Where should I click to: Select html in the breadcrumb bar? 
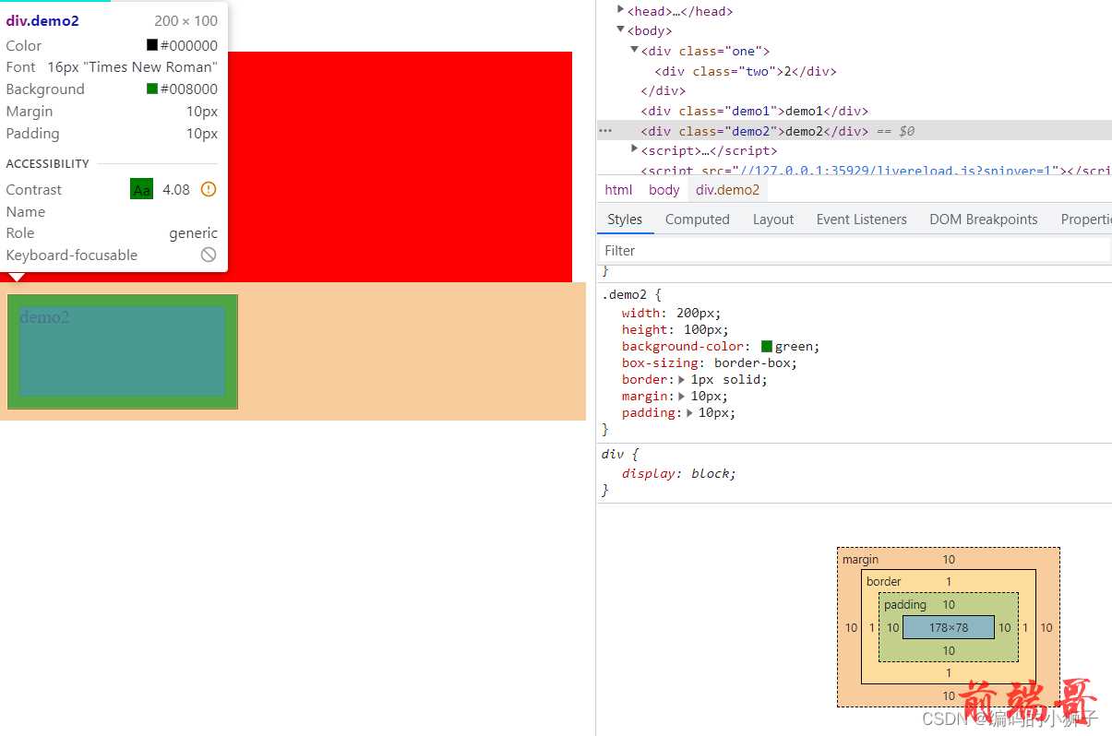tap(618, 190)
